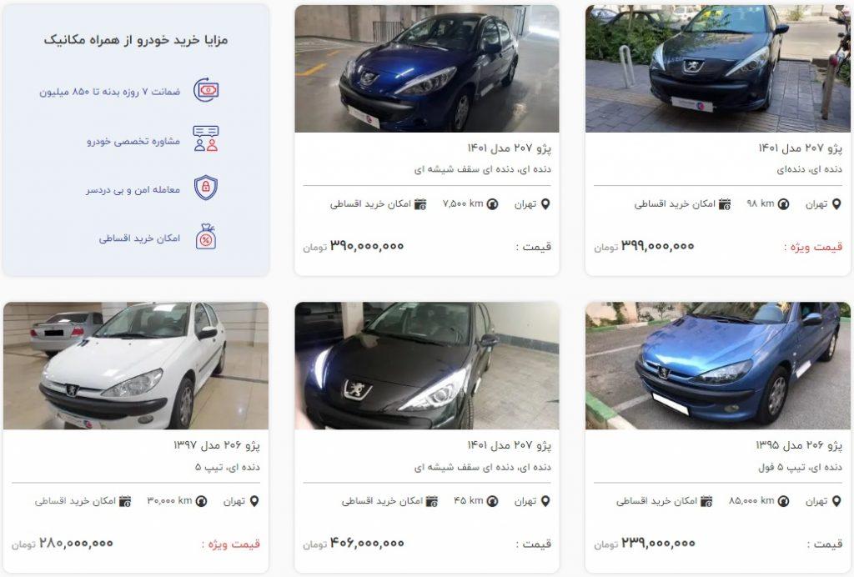Open the black Peugeot 207 photo

pos(427,366)
